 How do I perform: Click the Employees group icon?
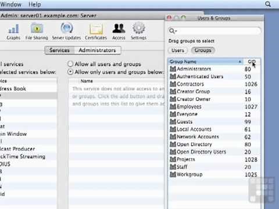tap(173, 106)
